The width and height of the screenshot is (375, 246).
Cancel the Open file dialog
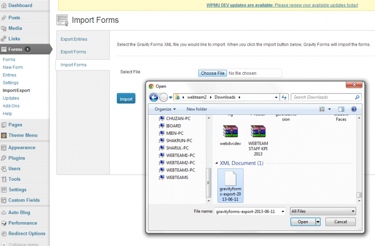tap(341, 222)
